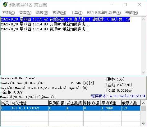This screenshot has height=127, width=147.
Task: Open the 帮助(H) menu
Action: pyautogui.click(x=131, y=13)
